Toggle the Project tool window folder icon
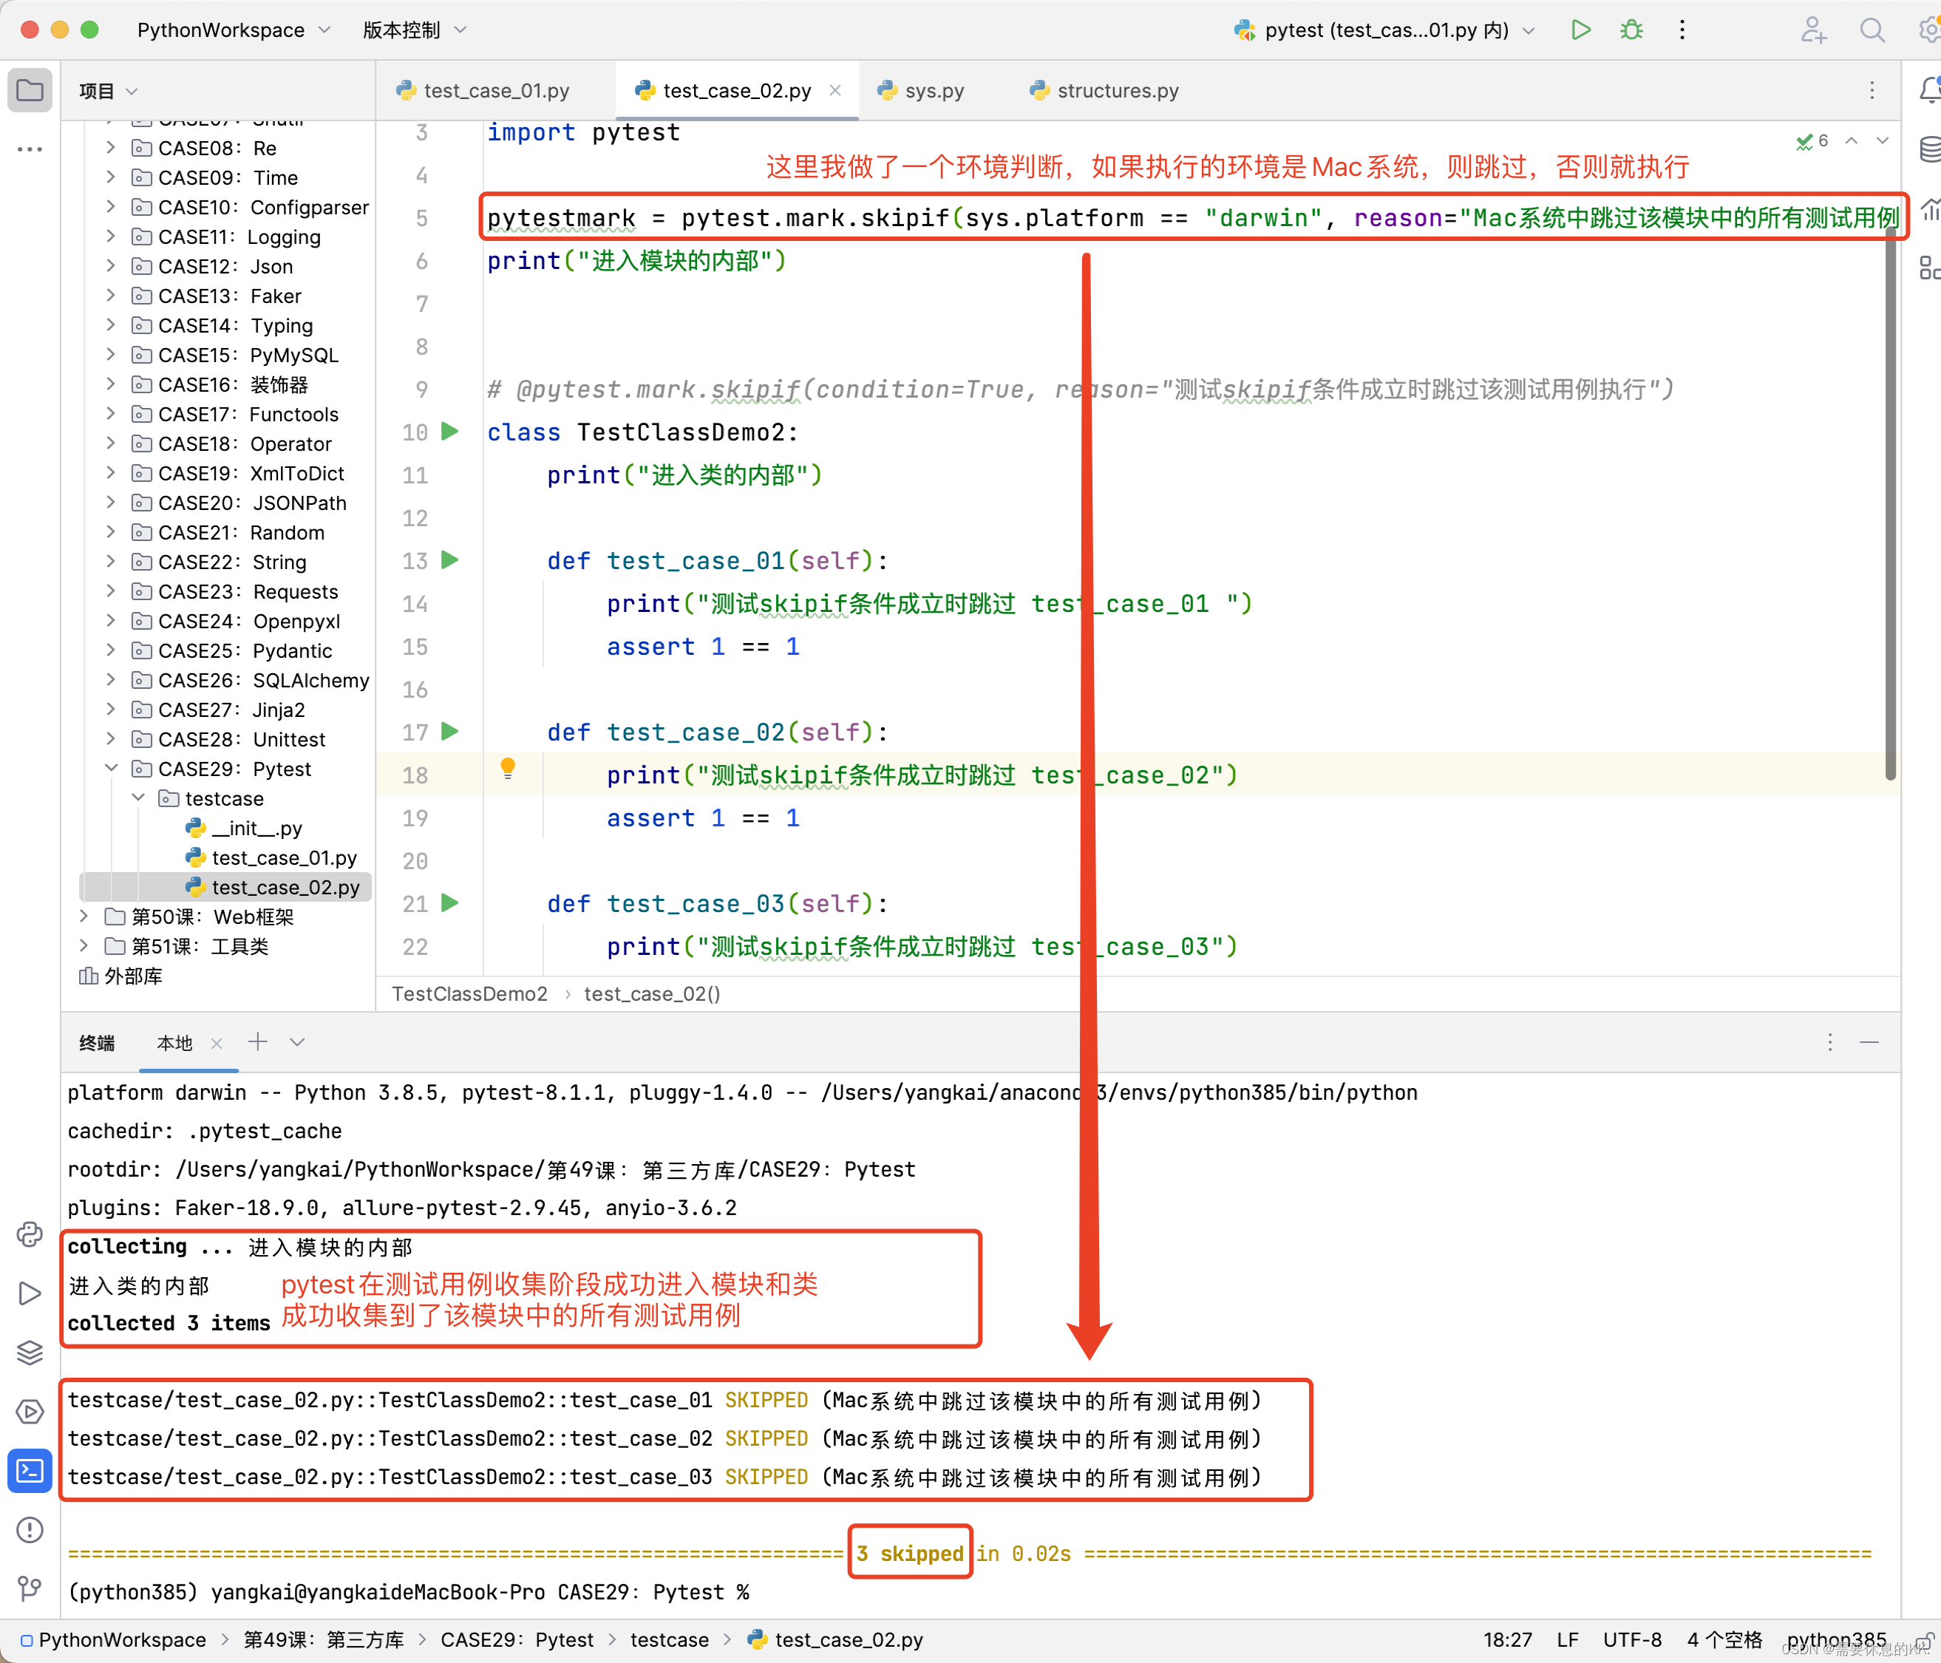The width and height of the screenshot is (1941, 1663). [30, 91]
